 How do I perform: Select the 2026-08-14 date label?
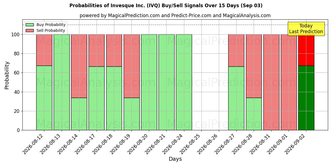click(x=68, y=144)
